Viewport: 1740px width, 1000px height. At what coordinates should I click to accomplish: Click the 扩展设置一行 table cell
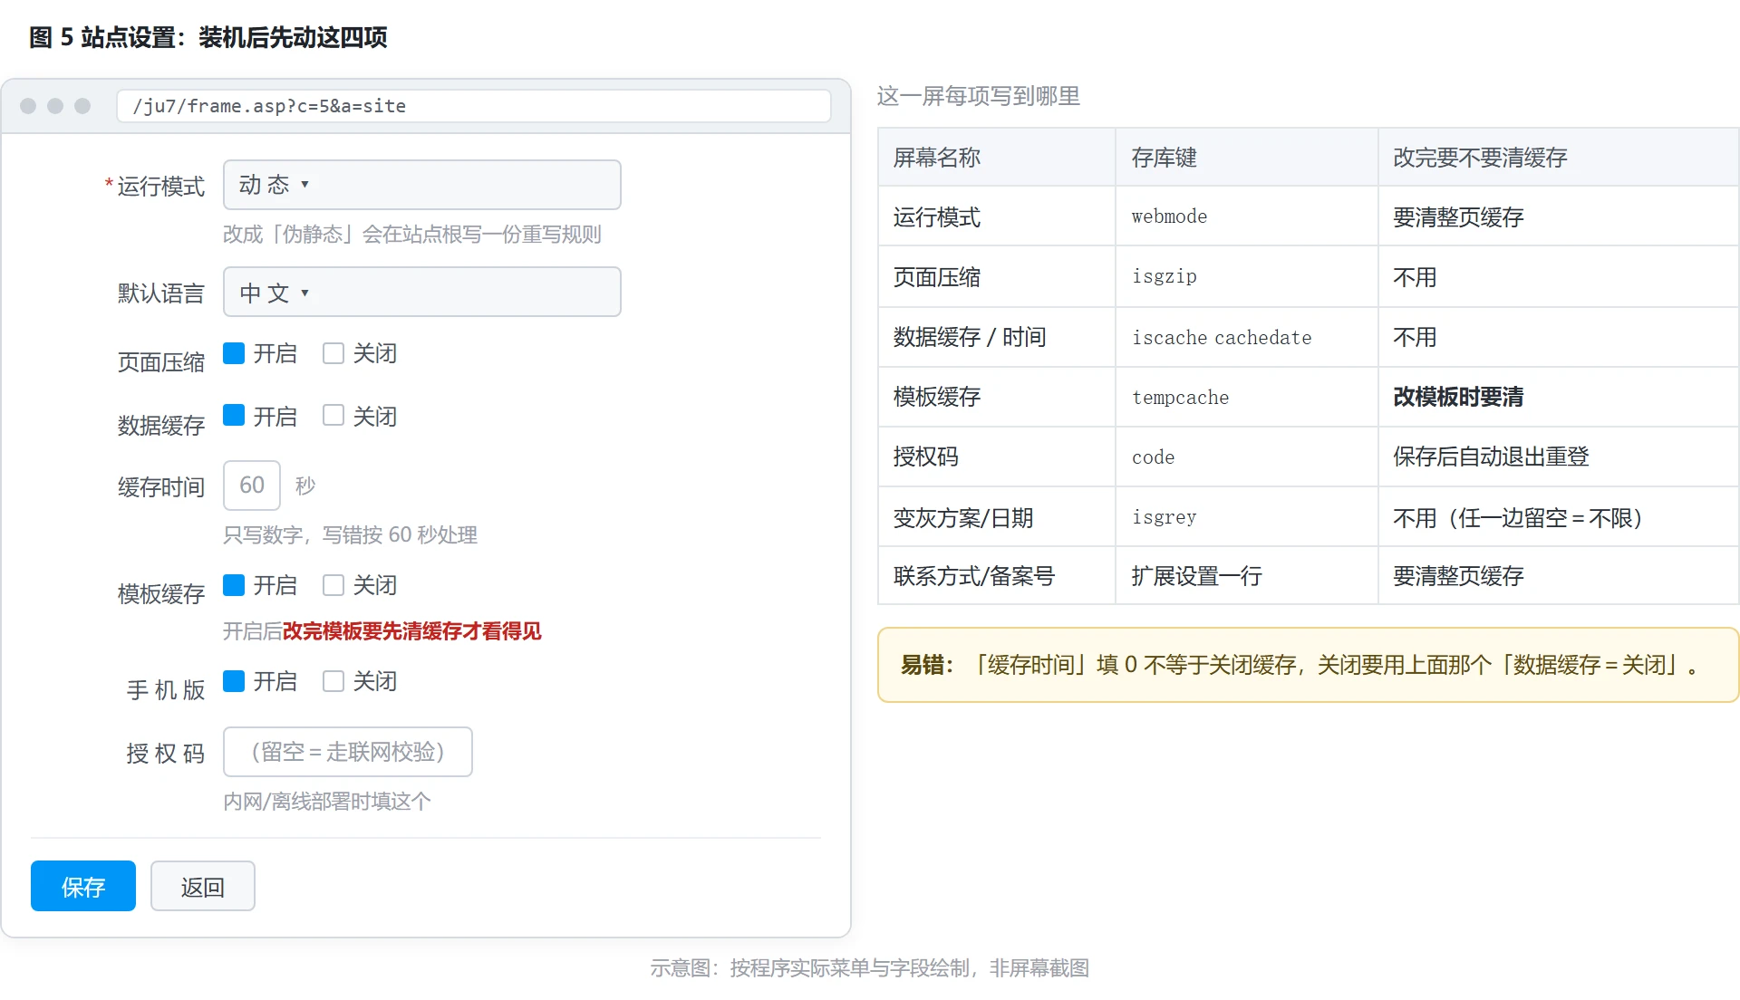click(x=1246, y=576)
